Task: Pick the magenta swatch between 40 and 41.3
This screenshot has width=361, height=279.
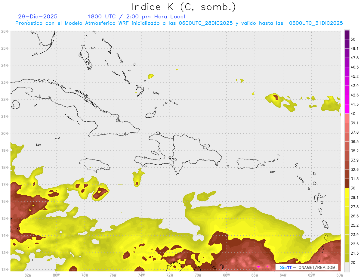Action: point(347,109)
